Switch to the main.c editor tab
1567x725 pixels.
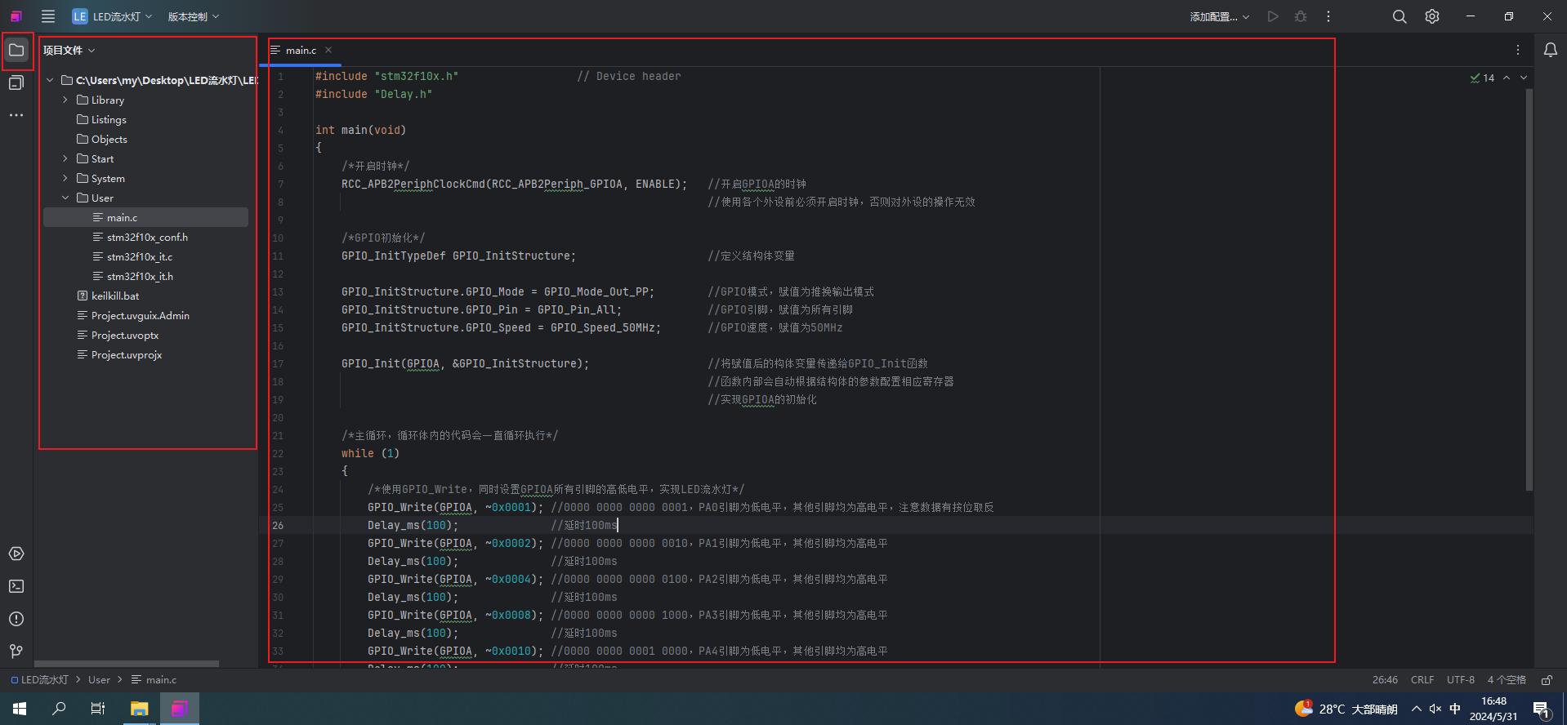[x=301, y=51]
